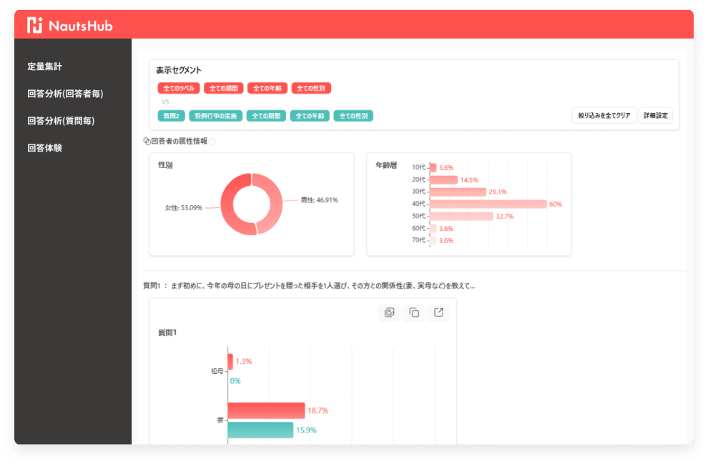Select the teal 恒例行事の実施 tag
This screenshot has height=464, width=708.
point(215,116)
